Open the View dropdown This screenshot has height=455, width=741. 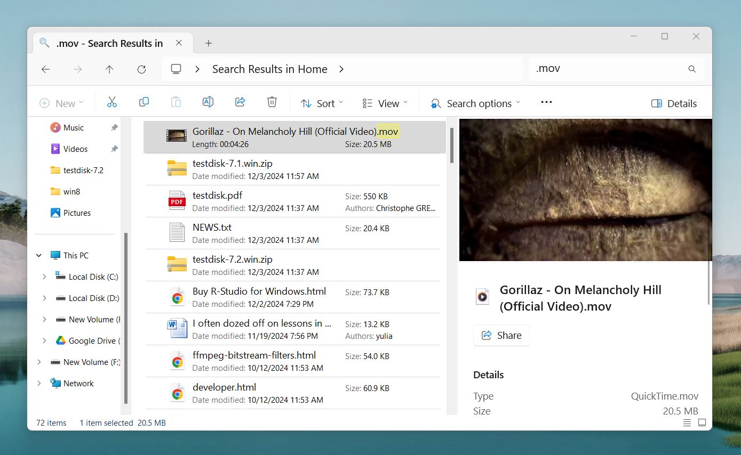tap(385, 103)
